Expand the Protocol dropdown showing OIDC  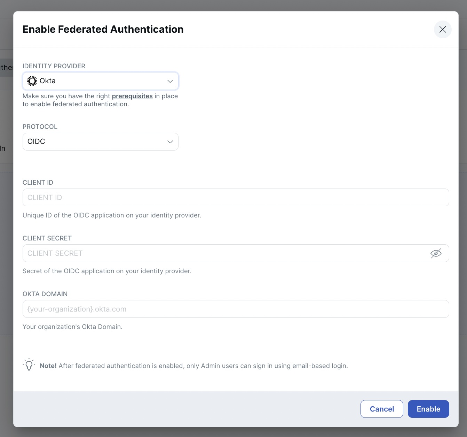point(100,141)
